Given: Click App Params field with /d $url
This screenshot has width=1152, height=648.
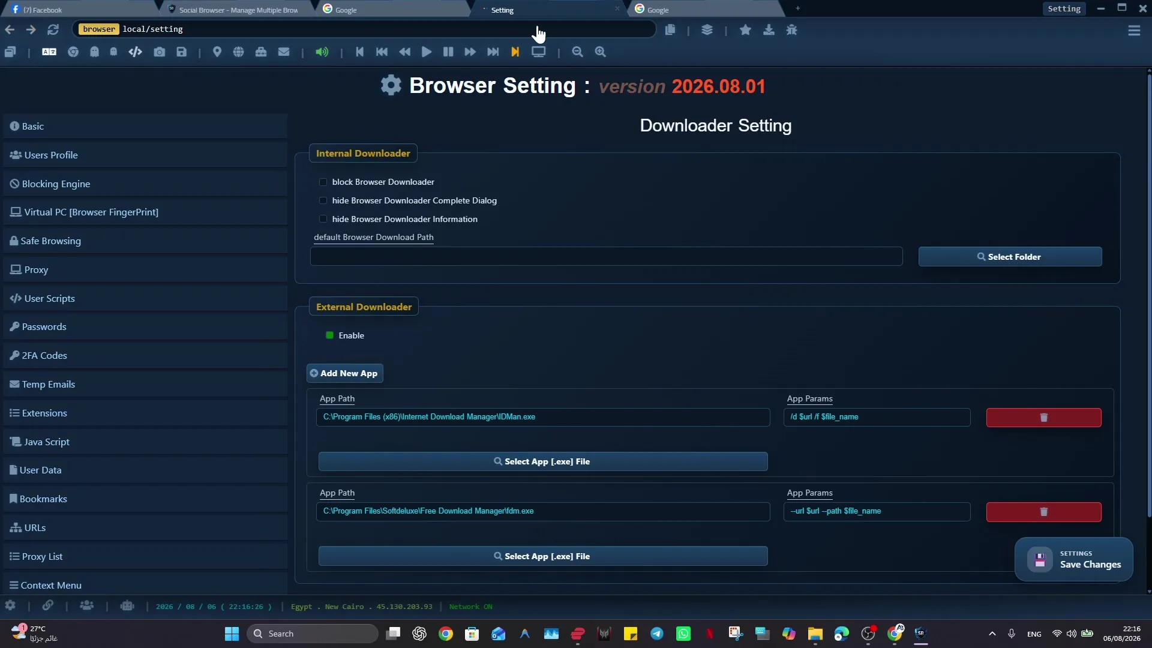Looking at the screenshot, I should click(x=877, y=417).
